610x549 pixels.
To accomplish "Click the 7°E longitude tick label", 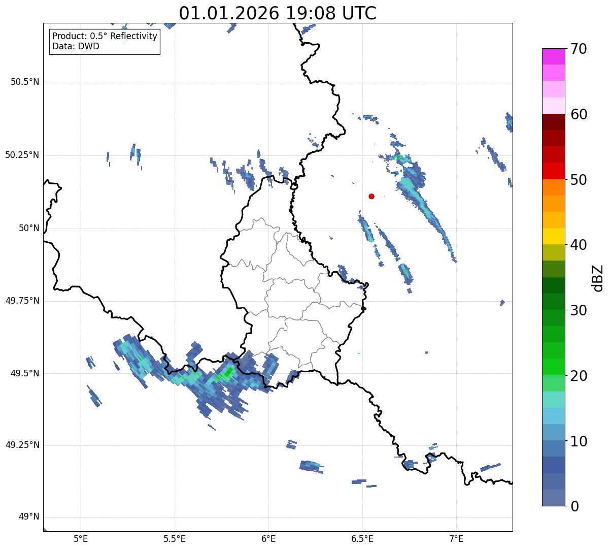I will (x=457, y=538).
